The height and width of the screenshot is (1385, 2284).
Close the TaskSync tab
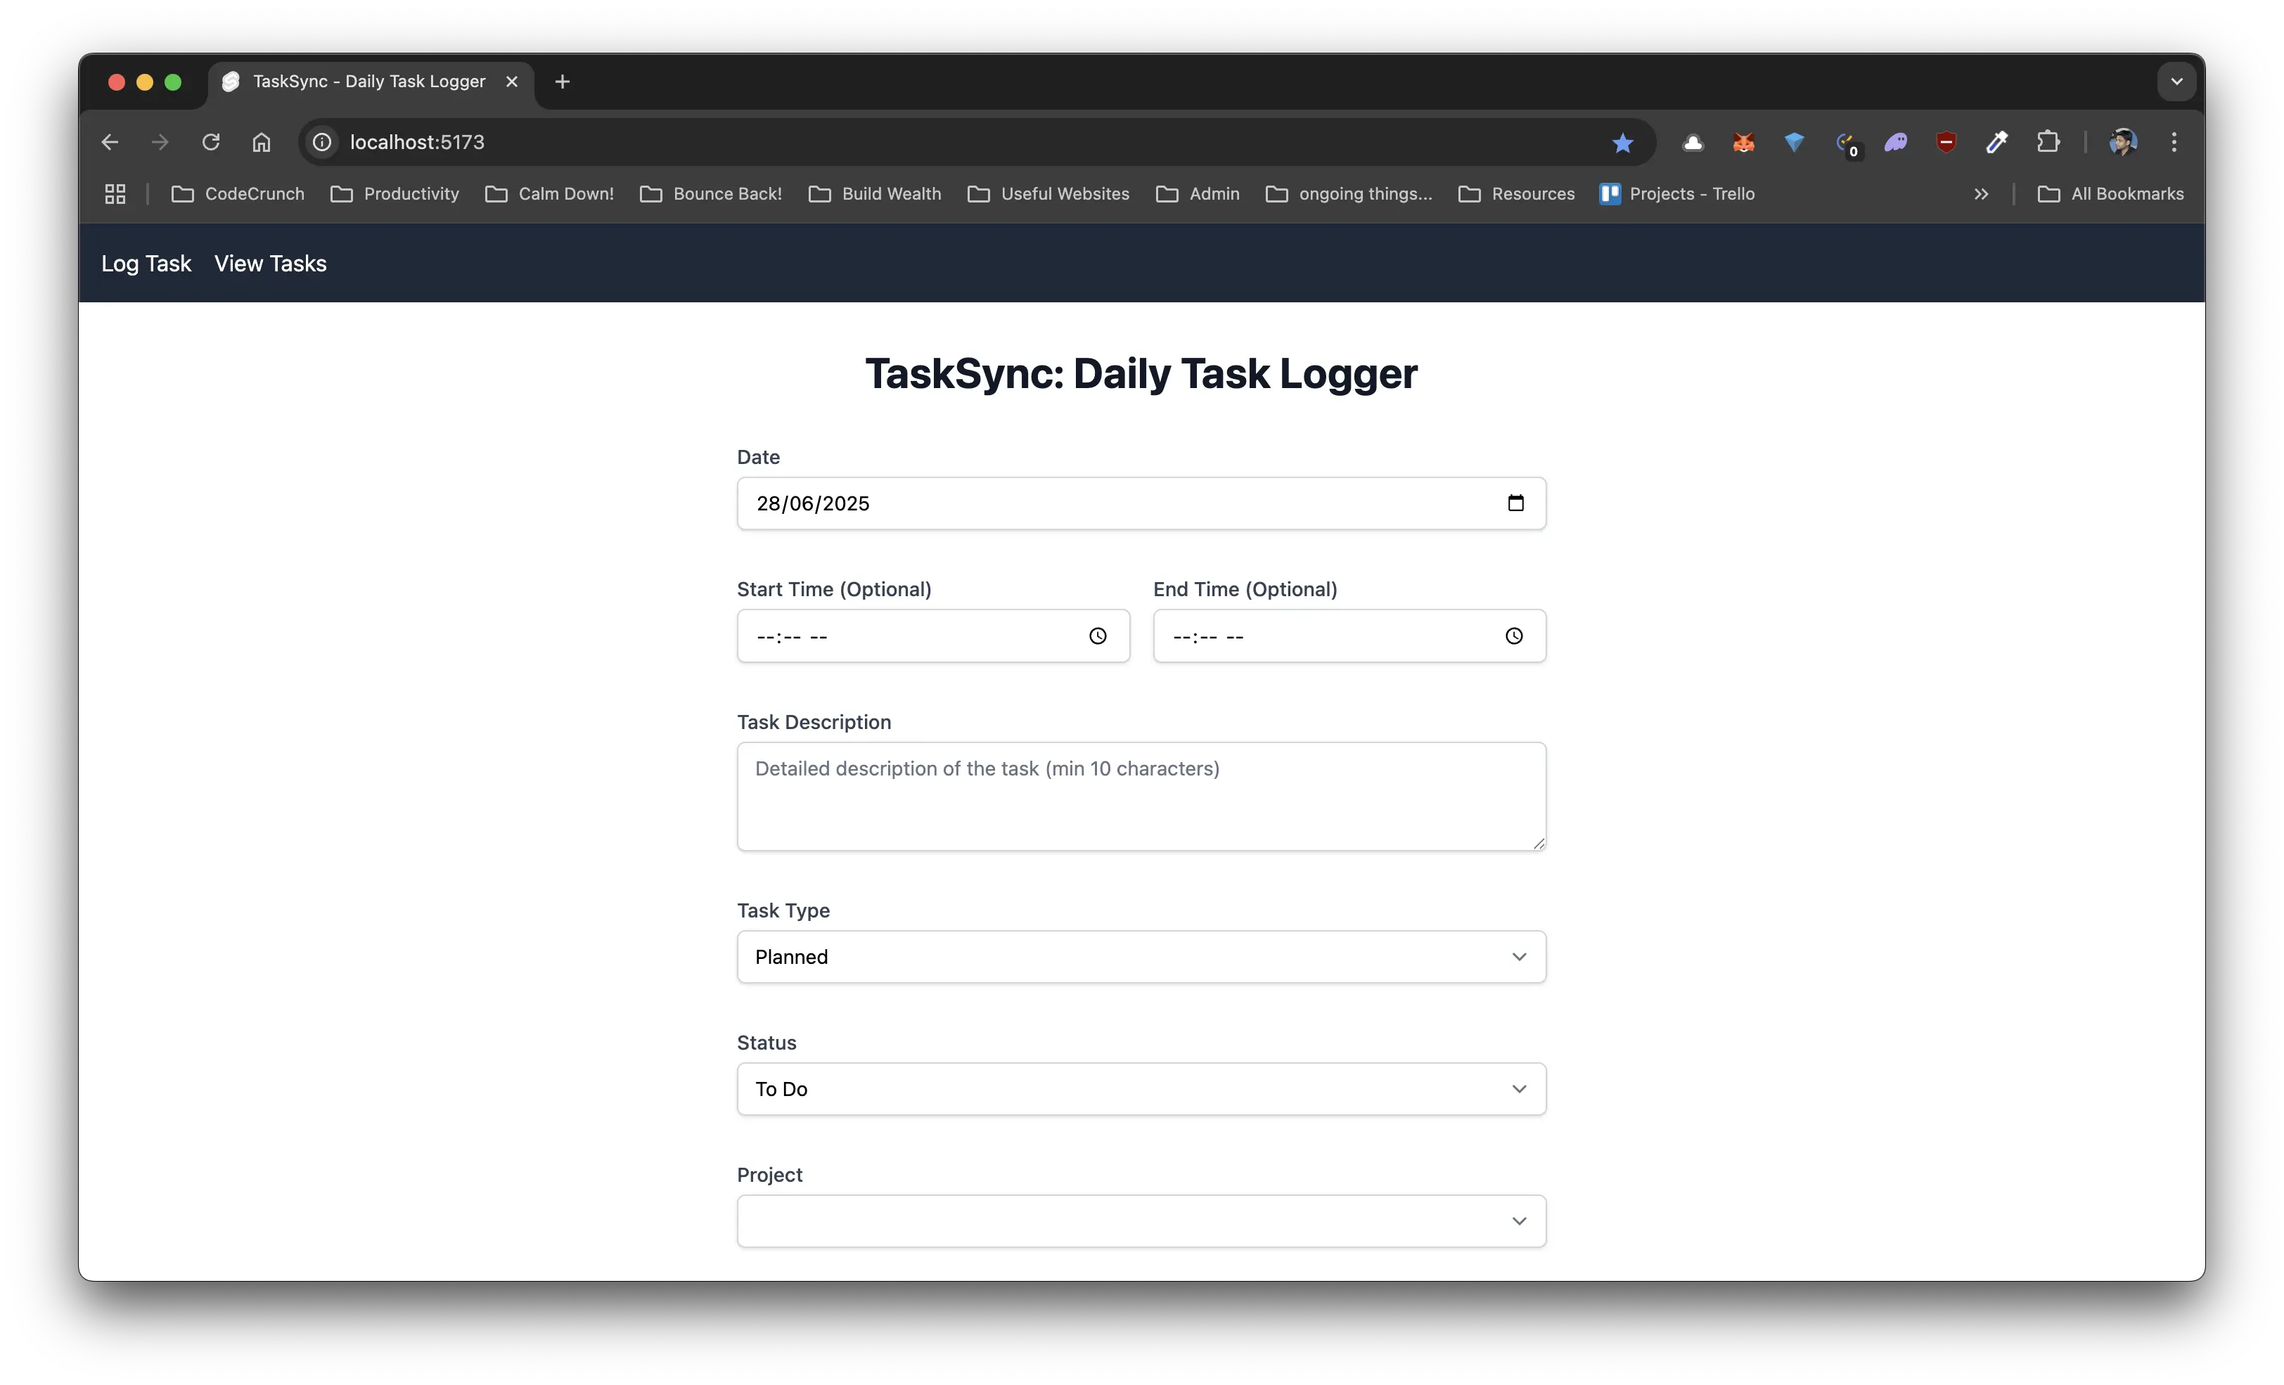[x=512, y=82]
